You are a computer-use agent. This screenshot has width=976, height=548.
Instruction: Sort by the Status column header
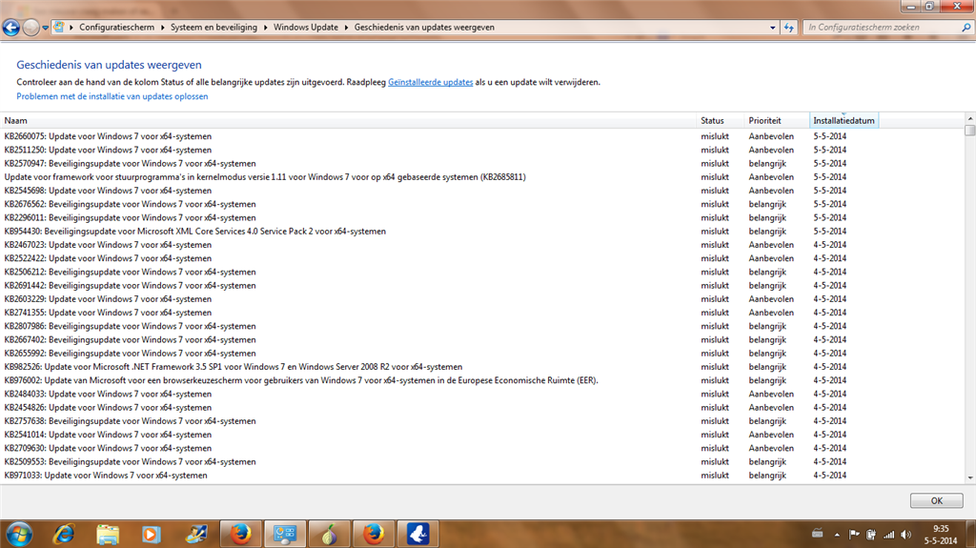pos(721,121)
